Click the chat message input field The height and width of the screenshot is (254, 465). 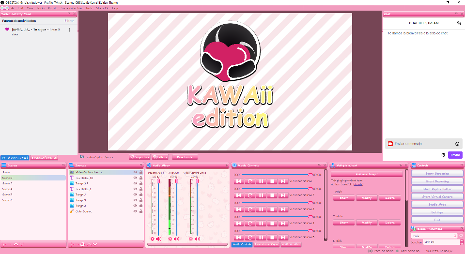click(x=423, y=144)
